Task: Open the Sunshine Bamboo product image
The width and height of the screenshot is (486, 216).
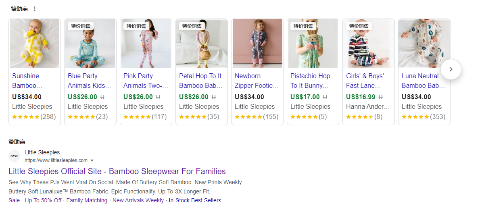Action: point(35,44)
